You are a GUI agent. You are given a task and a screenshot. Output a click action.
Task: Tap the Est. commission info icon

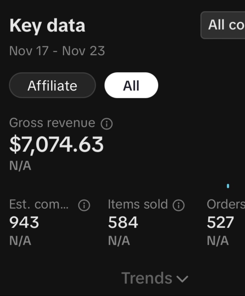[84, 205]
